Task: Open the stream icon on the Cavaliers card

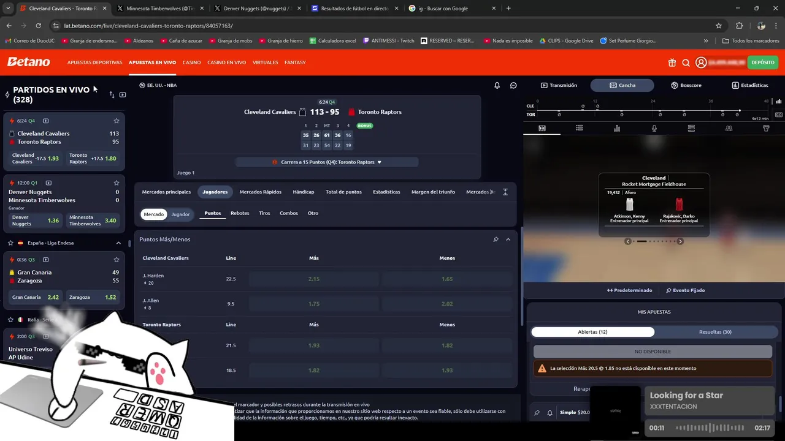Action: [45, 121]
